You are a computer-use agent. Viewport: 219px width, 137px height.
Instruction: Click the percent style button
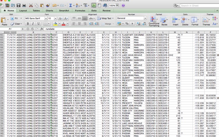127,23
